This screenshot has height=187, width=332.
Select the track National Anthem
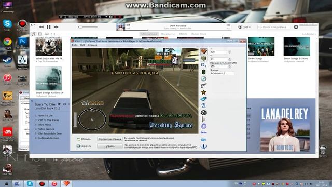click(49, 138)
